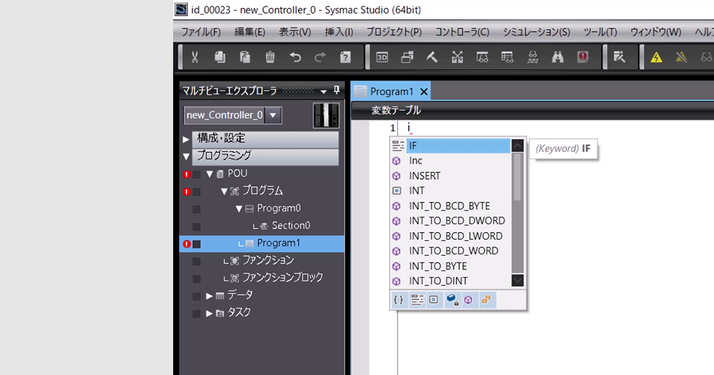
Task: Click the checkbox square beside POU
Action: (x=196, y=174)
